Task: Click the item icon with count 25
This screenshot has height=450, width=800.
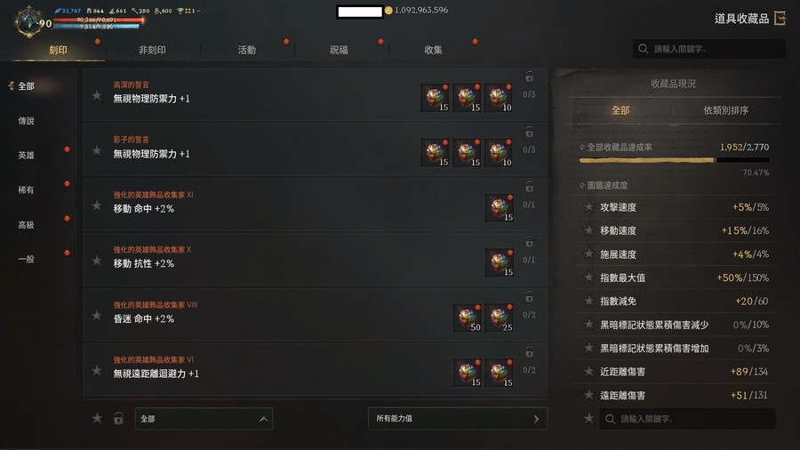Action: click(499, 317)
